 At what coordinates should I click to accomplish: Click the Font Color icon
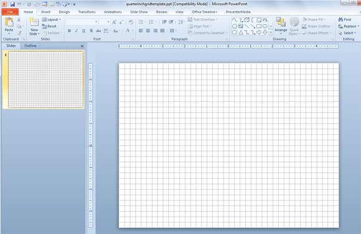tap(128, 30)
